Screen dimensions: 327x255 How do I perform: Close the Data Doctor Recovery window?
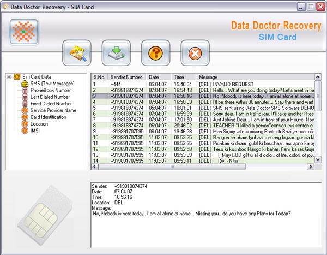(321, 7)
